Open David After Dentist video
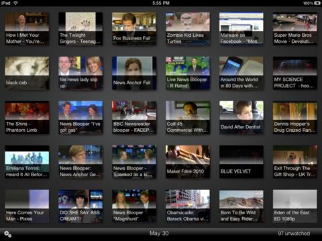 241,118
